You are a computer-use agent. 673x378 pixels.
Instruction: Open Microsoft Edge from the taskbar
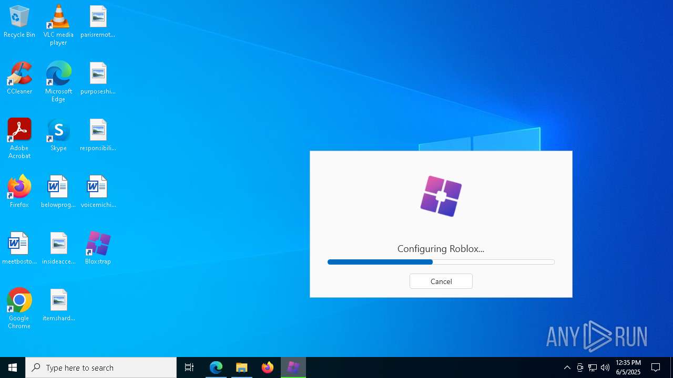point(216,367)
